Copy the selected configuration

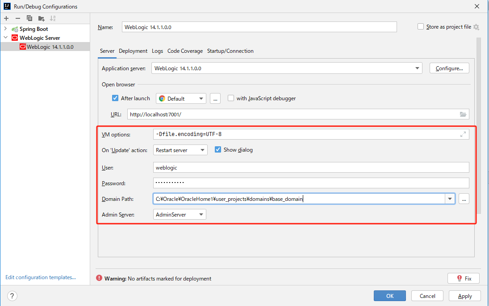[x=29, y=18]
